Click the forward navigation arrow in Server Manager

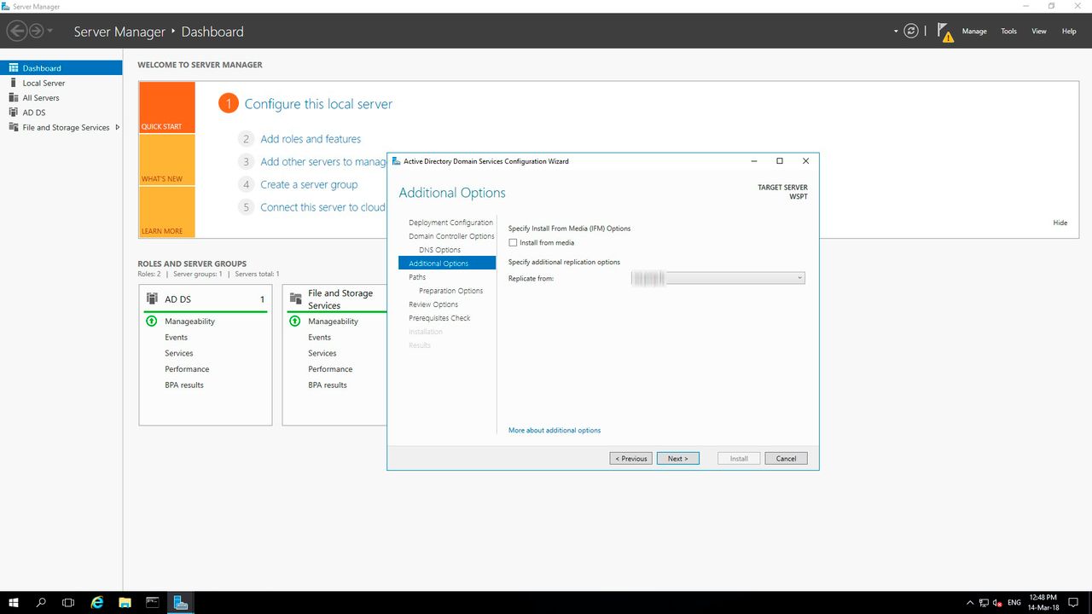click(36, 31)
